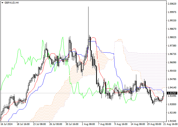Click the 19 Aug 00:00 time label
The image size is (178, 127).
pyautogui.click(x=154, y=124)
